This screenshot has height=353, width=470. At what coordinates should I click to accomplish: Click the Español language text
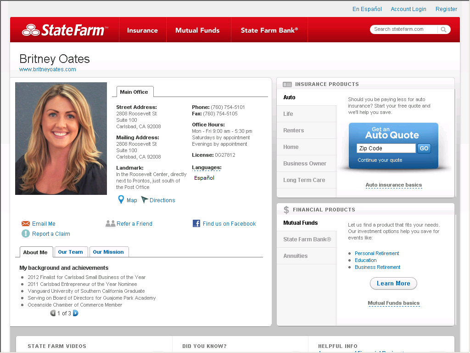click(204, 178)
